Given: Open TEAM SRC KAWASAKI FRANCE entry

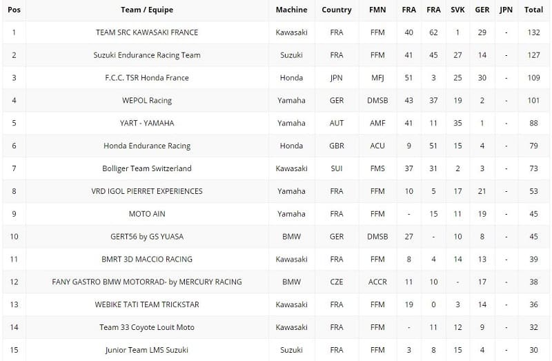Looking at the screenshot, I should (146, 32).
